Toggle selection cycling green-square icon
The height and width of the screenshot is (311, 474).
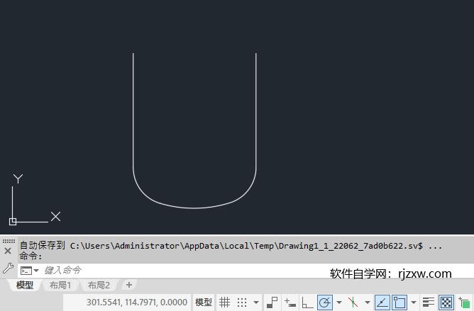[464, 302]
